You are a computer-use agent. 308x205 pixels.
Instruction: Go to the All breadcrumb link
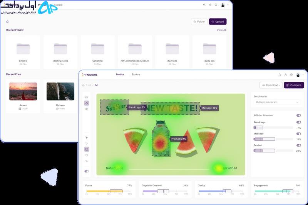pyautogui.click(x=90, y=85)
